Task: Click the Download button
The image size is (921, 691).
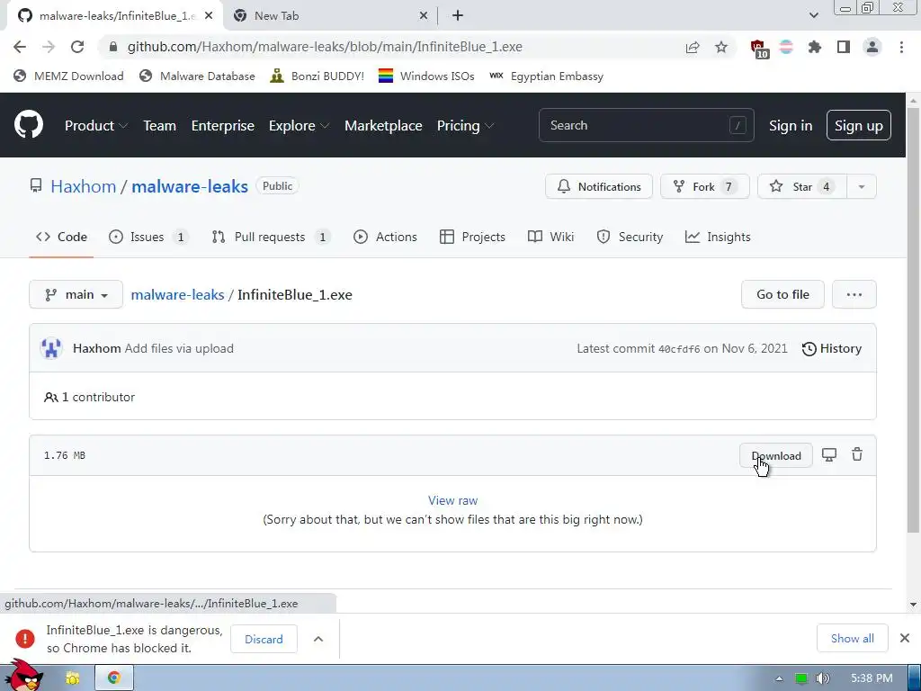Action: click(x=776, y=455)
